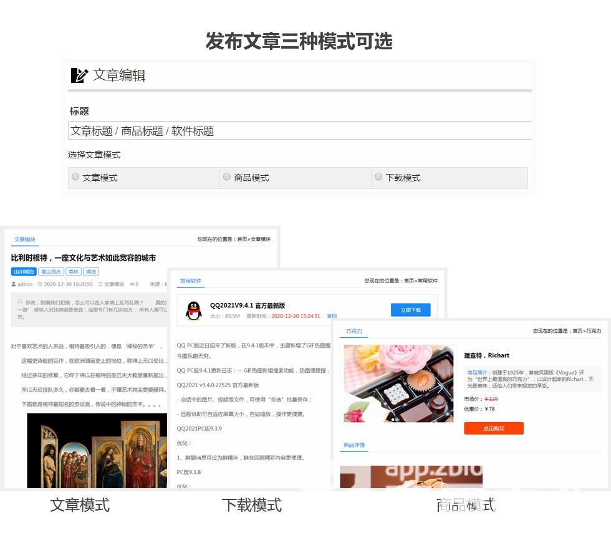This screenshot has height=558, width=611.
Task: Click the category list icon beside 文章模块
Action: (x=100, y=284)
